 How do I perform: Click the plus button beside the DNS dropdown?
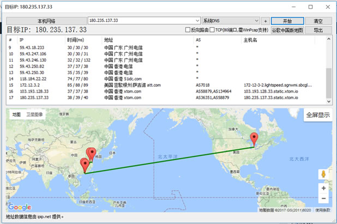point(265,21)
